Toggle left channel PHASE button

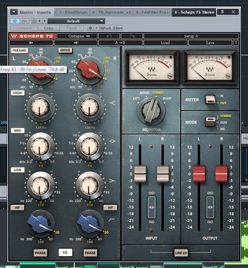tap(40, 252)
